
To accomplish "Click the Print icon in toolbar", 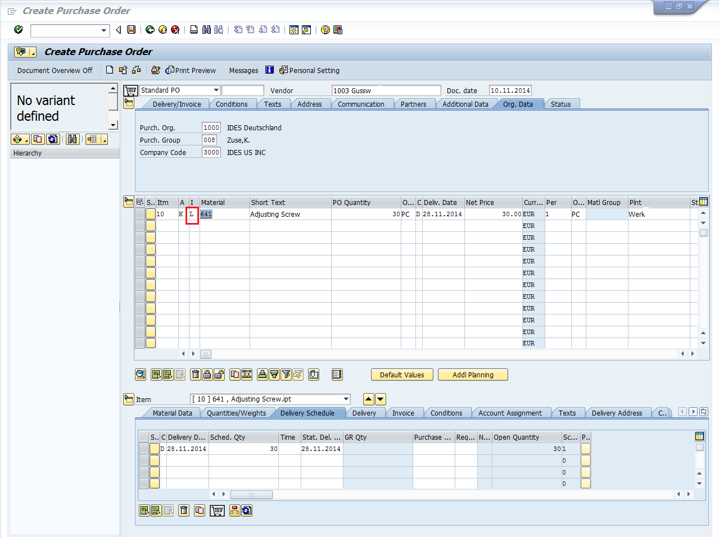I will [x=194, y=30].
